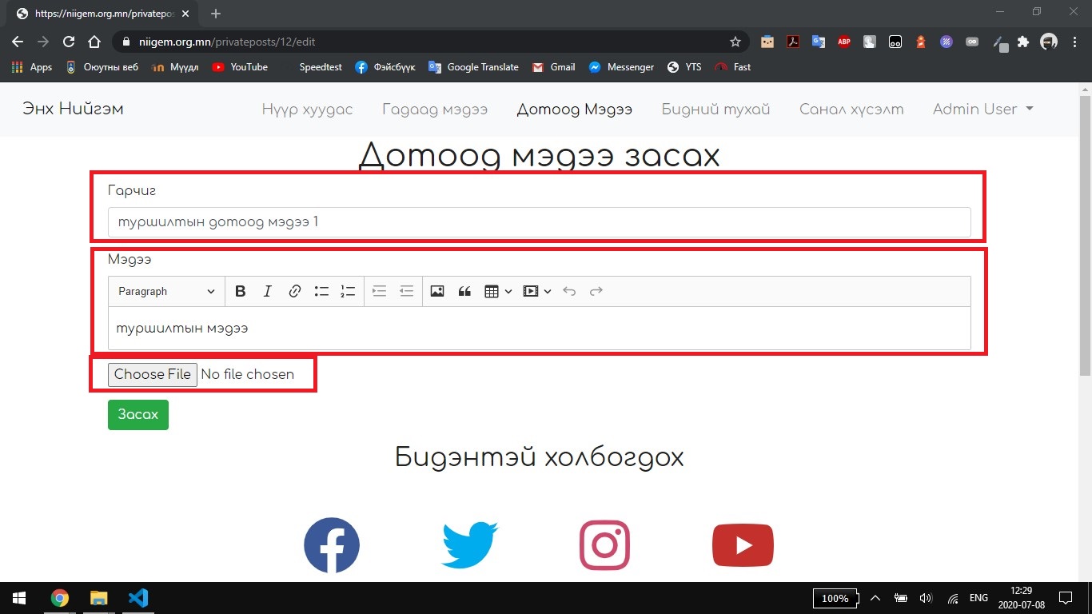
Task: Toggle bold formatting in the editor
Action: click(x=240, y=292)
